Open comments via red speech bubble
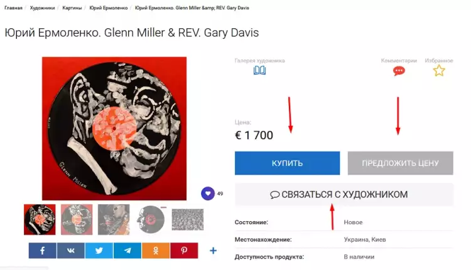 click(x=399, y=71)
